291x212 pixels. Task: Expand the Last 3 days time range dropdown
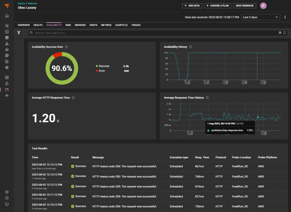tap(260, 17)
